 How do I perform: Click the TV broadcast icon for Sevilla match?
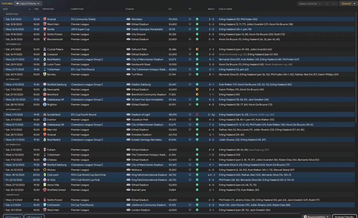190,29
